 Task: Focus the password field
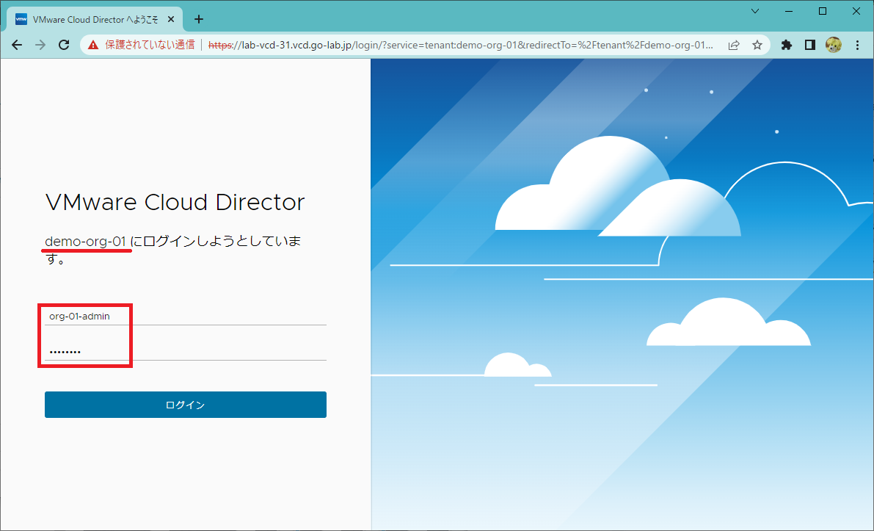coord(185,351)
